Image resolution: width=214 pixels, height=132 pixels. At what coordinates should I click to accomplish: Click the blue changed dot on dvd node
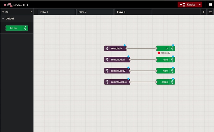pos(173,56)
